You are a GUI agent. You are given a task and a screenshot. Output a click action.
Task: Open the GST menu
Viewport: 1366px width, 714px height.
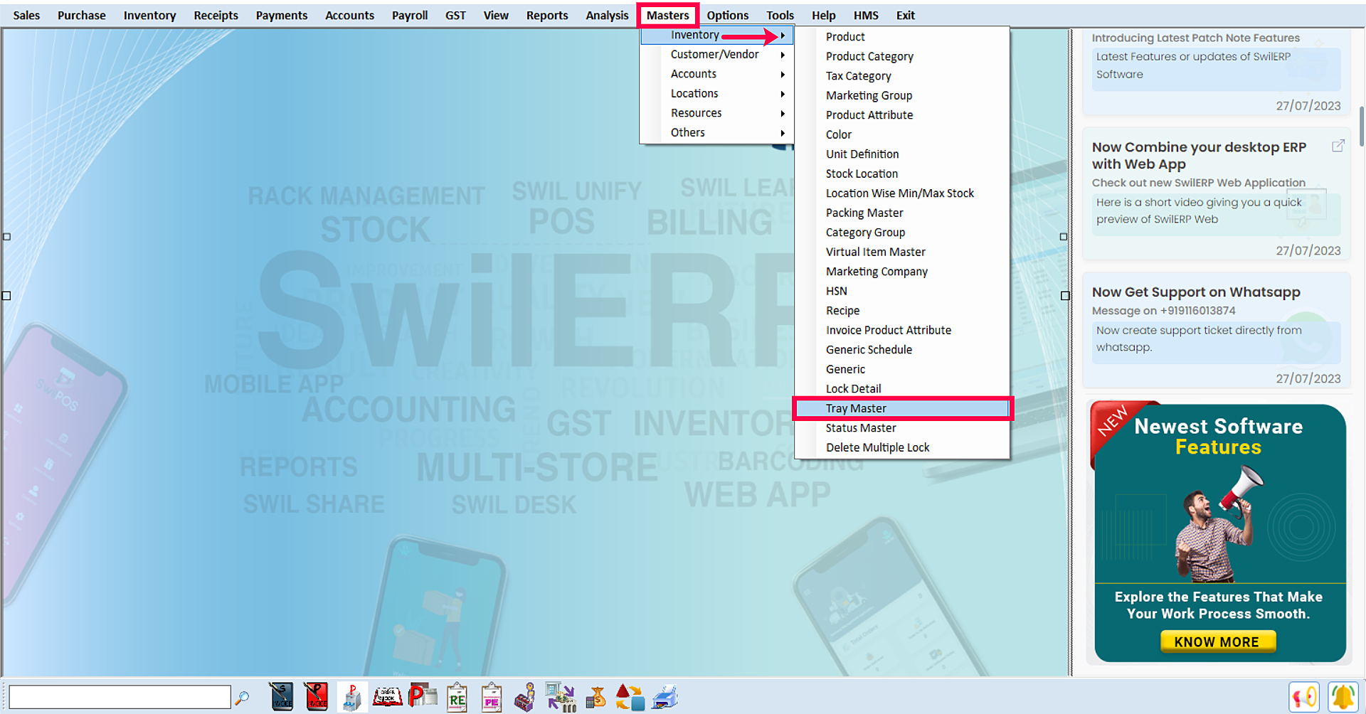(455, 15)
